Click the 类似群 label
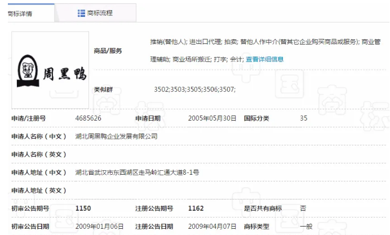 [103, 90]
